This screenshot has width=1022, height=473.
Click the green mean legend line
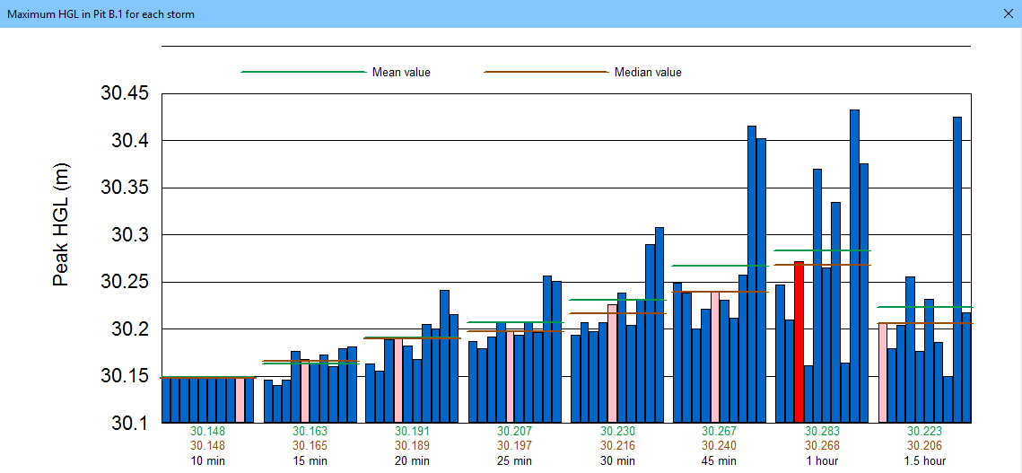point(303,72)
